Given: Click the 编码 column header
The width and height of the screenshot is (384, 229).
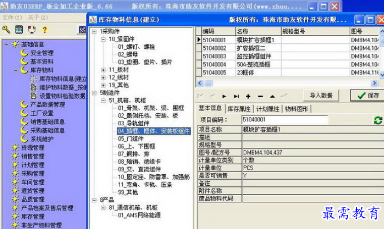Looking at the screenshot, I should (218, 31).
